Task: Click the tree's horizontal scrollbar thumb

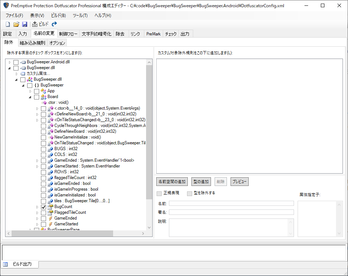Action: 62,233
